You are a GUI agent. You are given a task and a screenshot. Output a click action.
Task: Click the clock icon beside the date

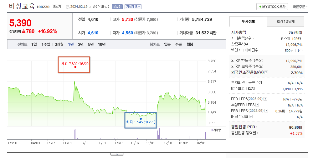[68, 7]
